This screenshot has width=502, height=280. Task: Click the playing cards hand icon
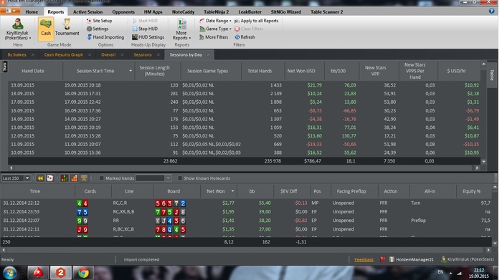coord(50,178)
